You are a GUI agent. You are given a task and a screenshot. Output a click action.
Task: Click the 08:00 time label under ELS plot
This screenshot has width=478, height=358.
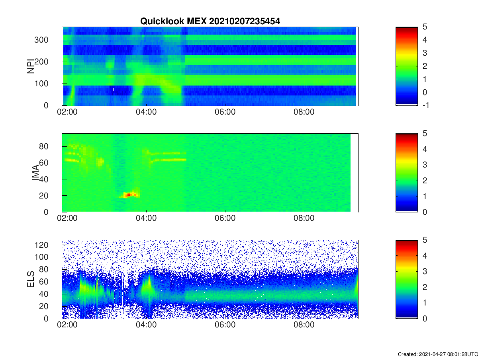(x=304, y=325)
